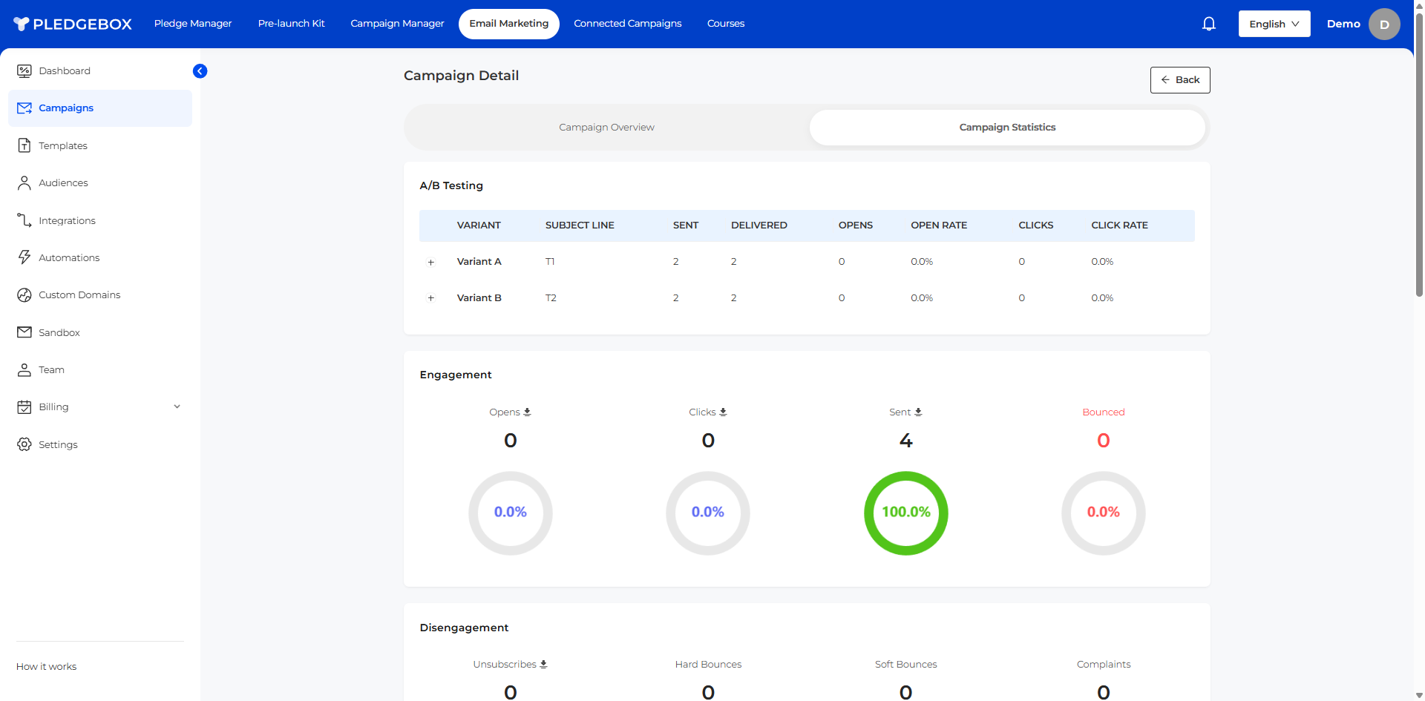Expand the Variant B row
Viewport: 1425px width, 701px height.
430,298
